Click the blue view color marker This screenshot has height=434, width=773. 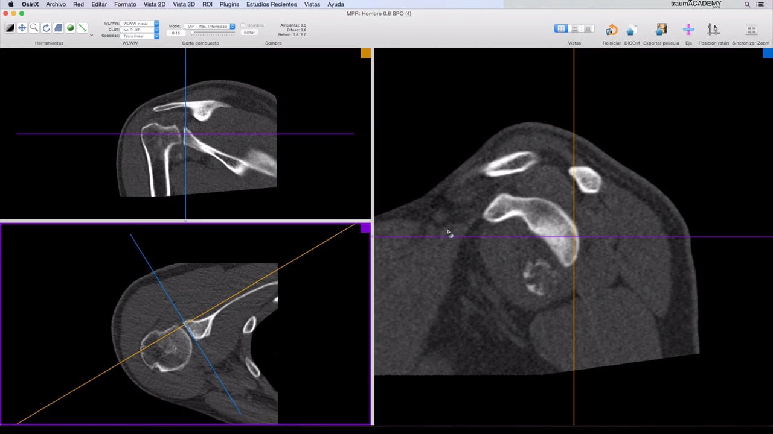point(768,53)
